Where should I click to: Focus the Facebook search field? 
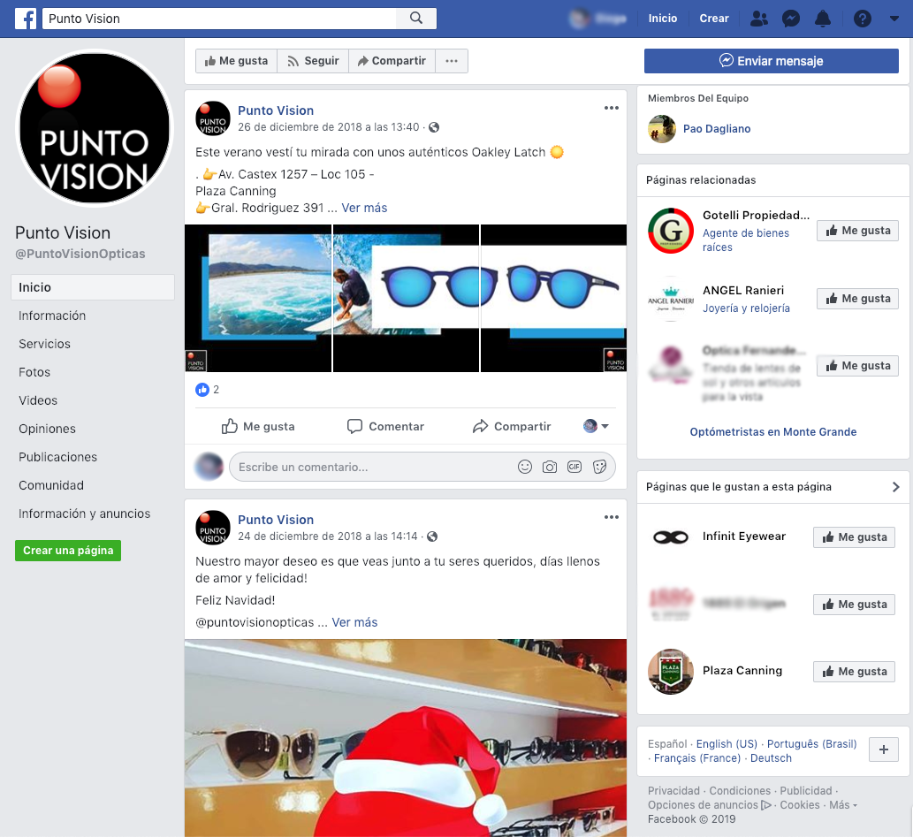click(220, 18)
